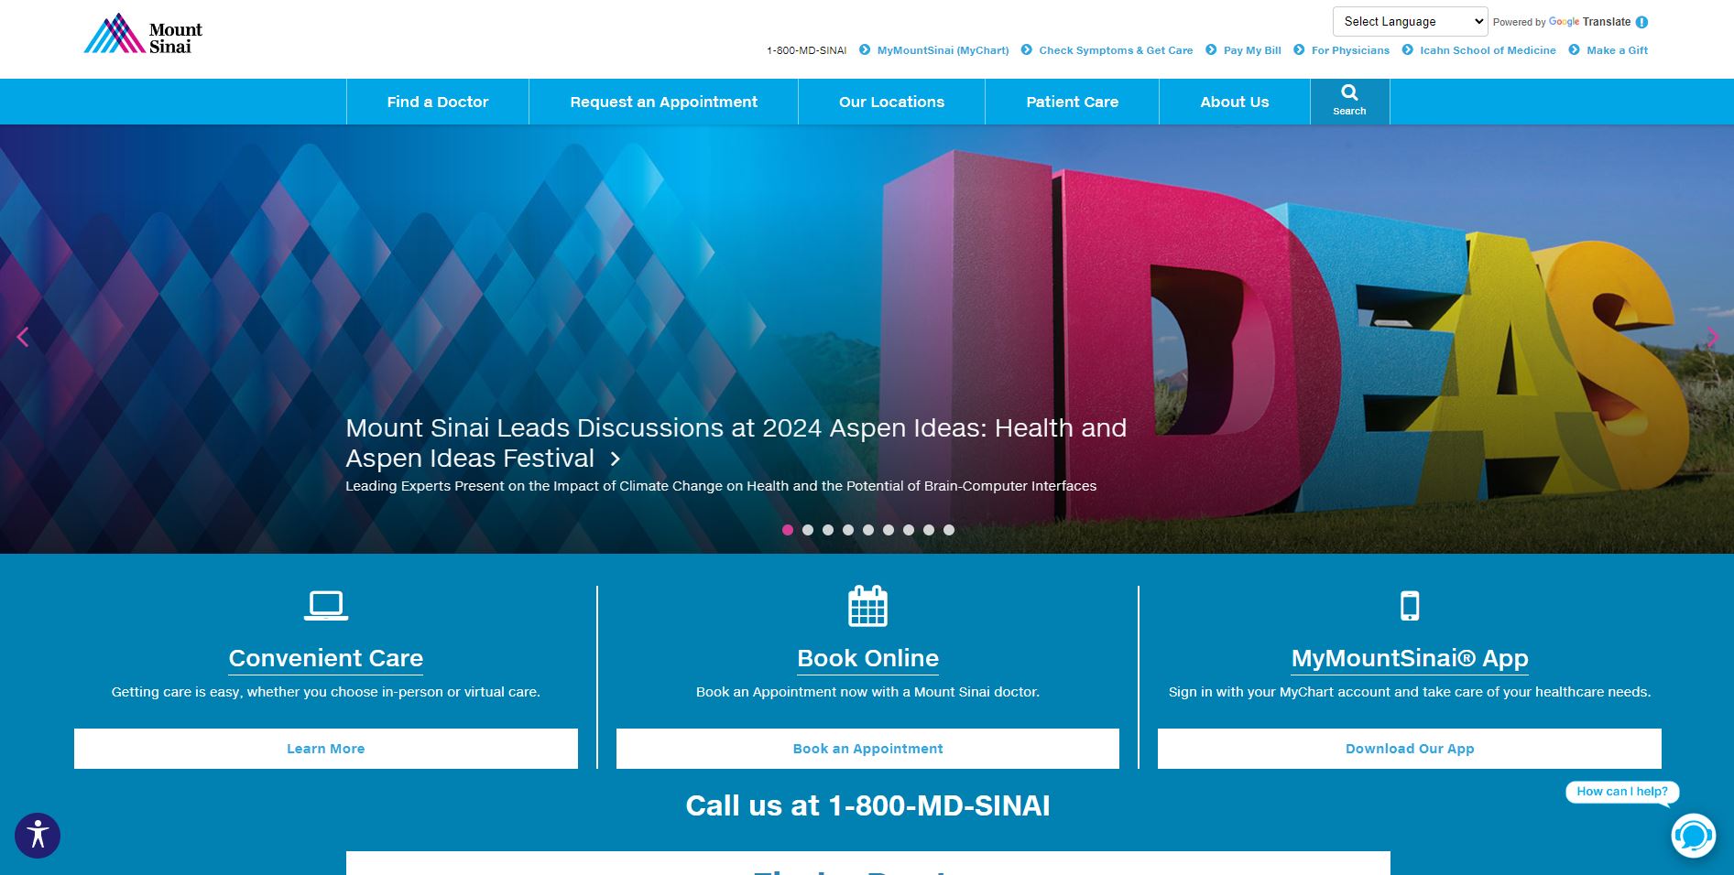Open the accessibility options icon
The width and height of the screenshot is (1734, 875).
(x=38, y=835)
